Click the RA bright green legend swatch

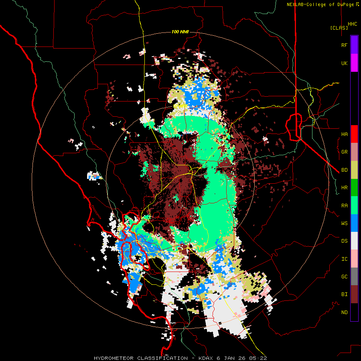[354, 205]
